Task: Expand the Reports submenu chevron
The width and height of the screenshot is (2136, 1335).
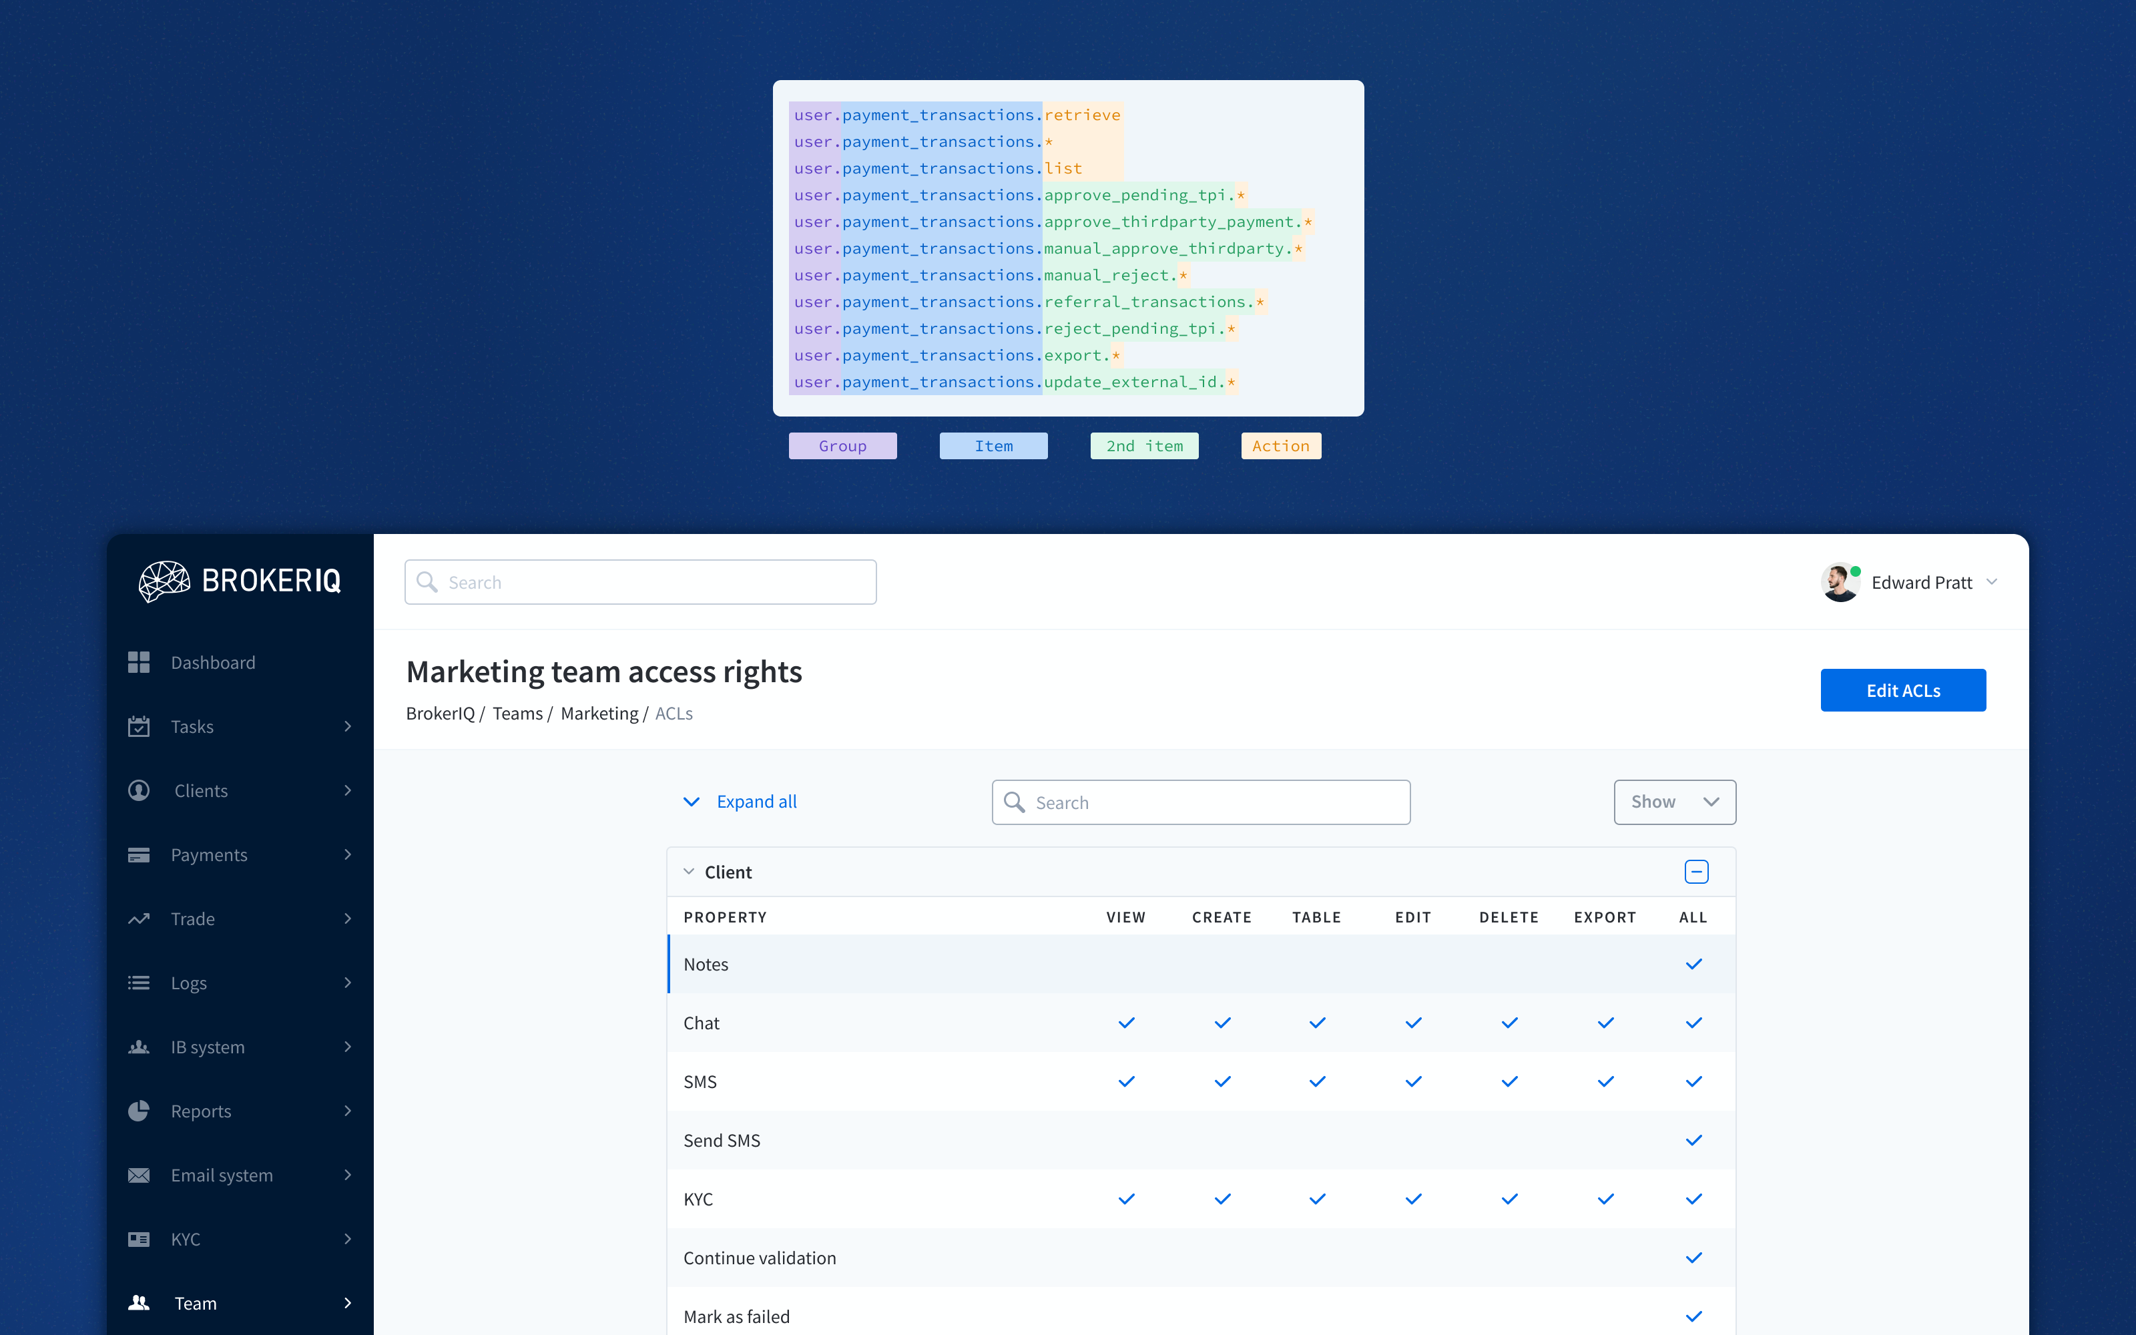Action: [x=348, y=1111]
